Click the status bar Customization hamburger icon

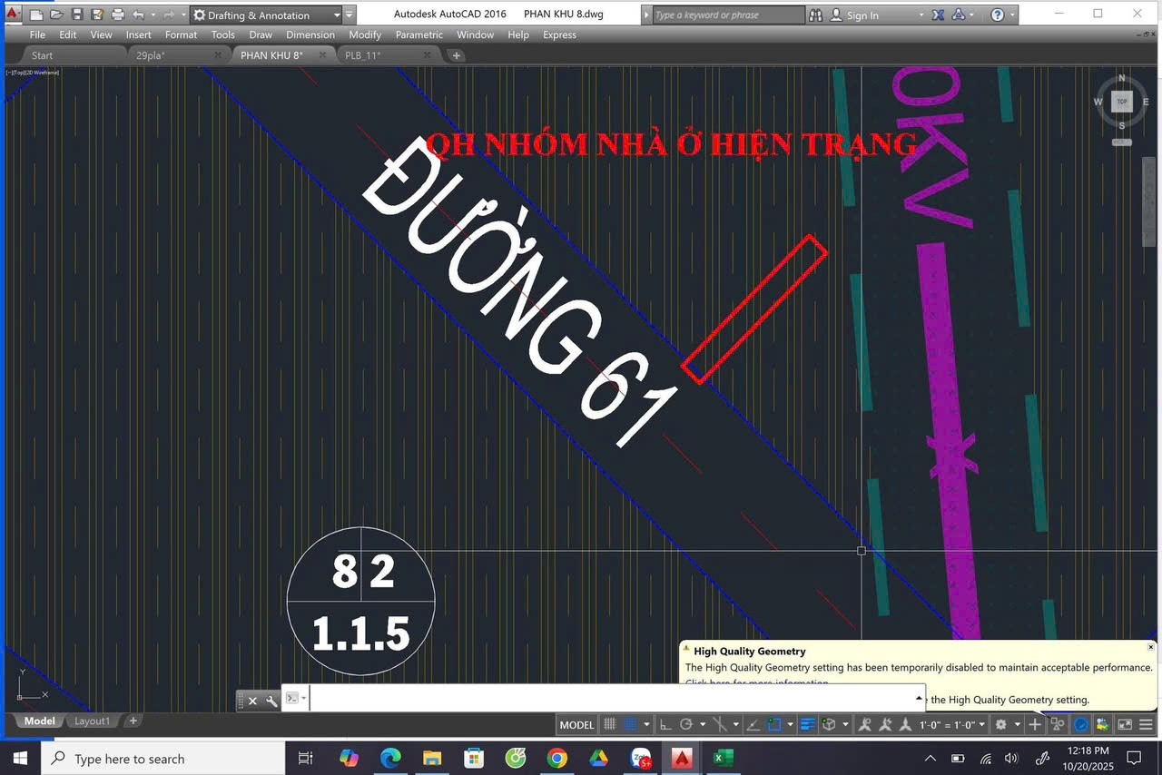(1146, 724)
